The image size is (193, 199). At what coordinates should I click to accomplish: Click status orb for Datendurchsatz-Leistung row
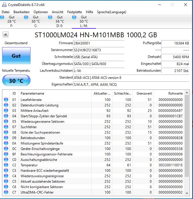6,105
